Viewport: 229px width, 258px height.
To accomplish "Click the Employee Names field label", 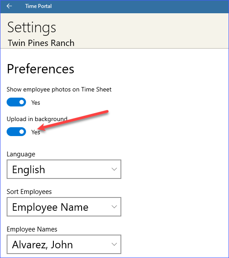I will pyautogui.click(x=32, y=229).
